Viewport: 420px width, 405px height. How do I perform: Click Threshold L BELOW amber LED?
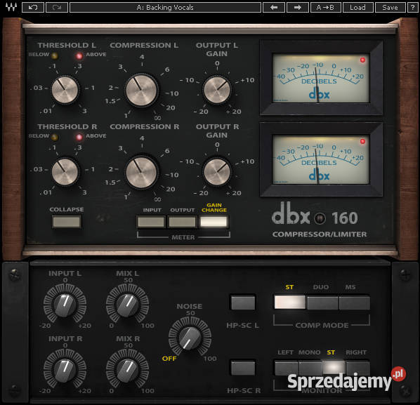point(55,55)
